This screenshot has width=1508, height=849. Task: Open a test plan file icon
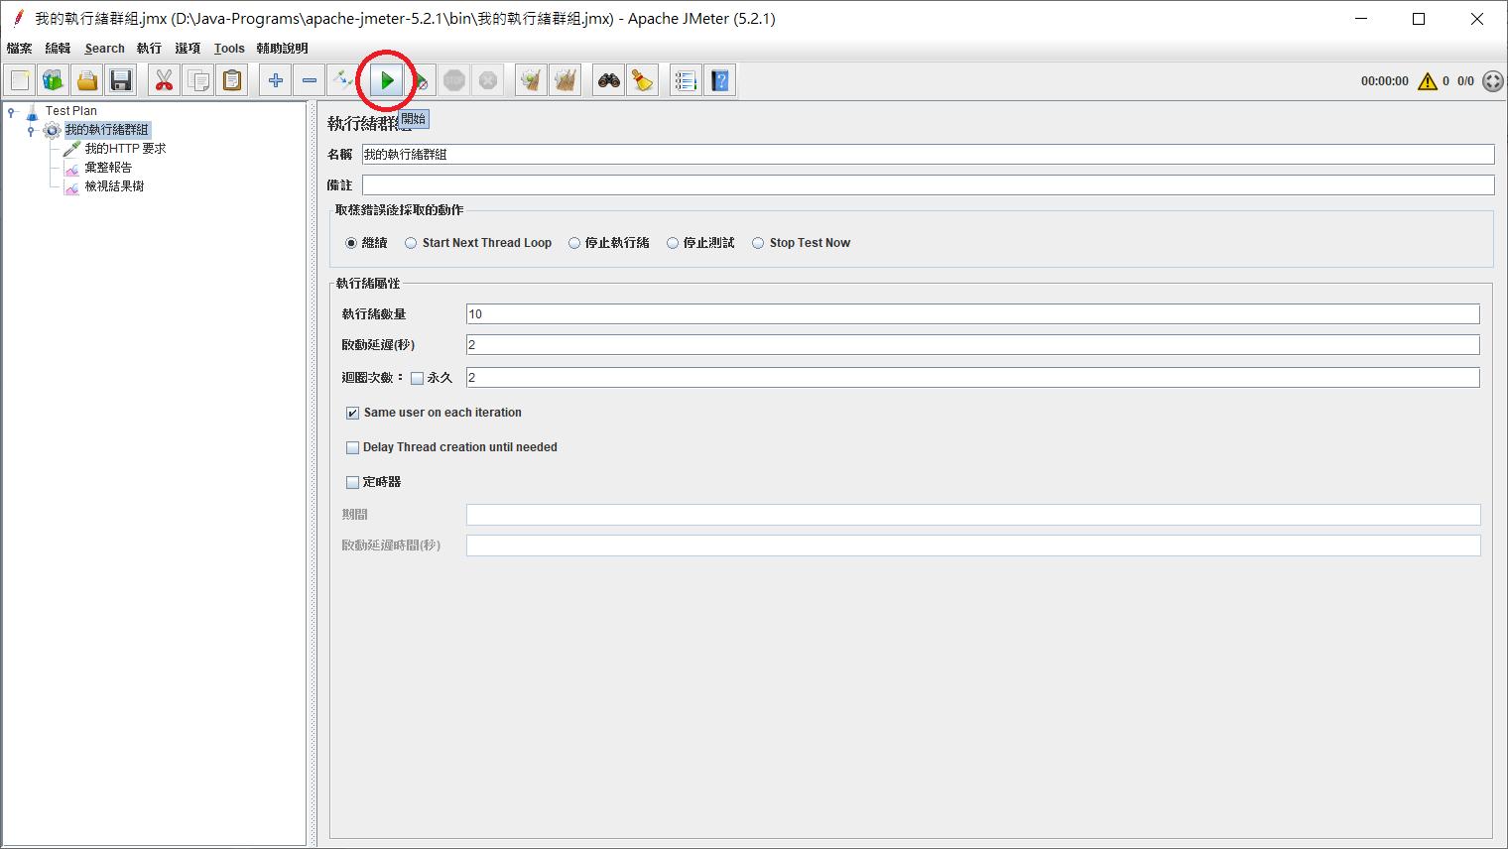tap(87, 80)
